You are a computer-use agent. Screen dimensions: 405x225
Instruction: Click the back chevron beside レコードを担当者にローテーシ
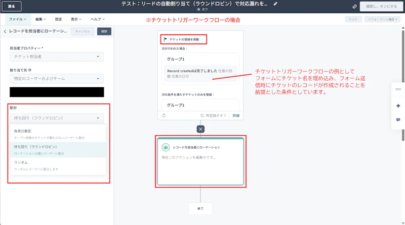coord(5,31)
